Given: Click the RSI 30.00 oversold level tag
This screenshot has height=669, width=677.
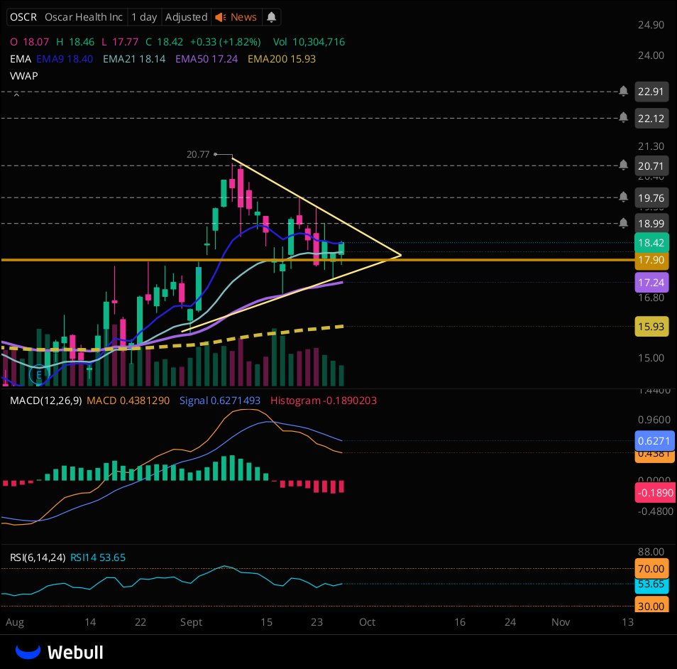Looking at the screenshot, I should click(x=651, y=606).
